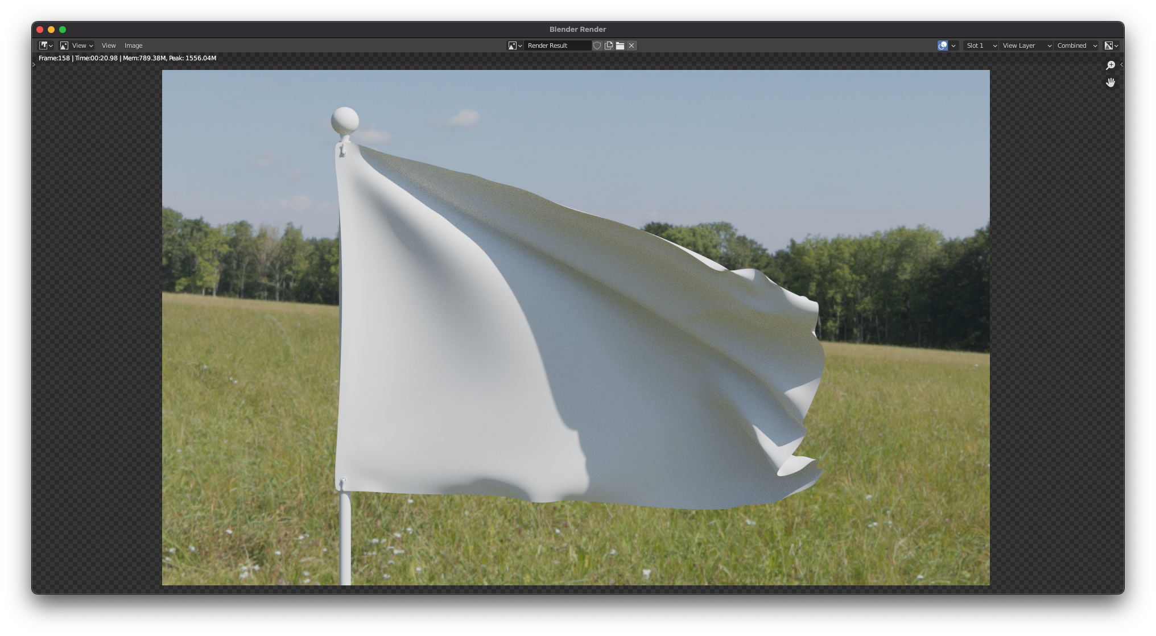Click the open image folder icon

(620, 46)
